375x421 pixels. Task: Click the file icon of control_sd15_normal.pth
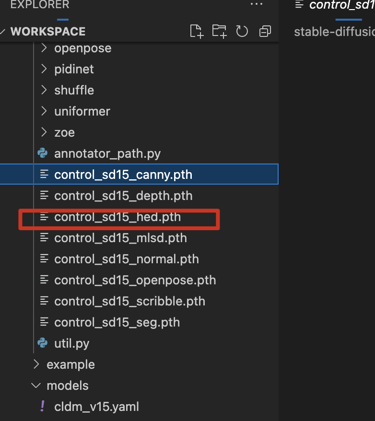[44, 258]
